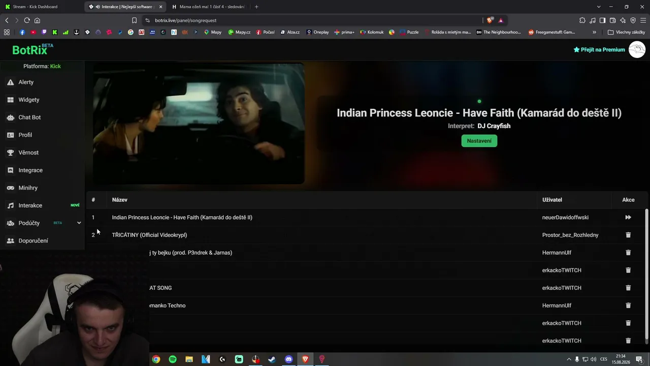The width and height of the screenshot is (650, 366).
Task: Go back in browser history
Action: click(x=7, y=20)
